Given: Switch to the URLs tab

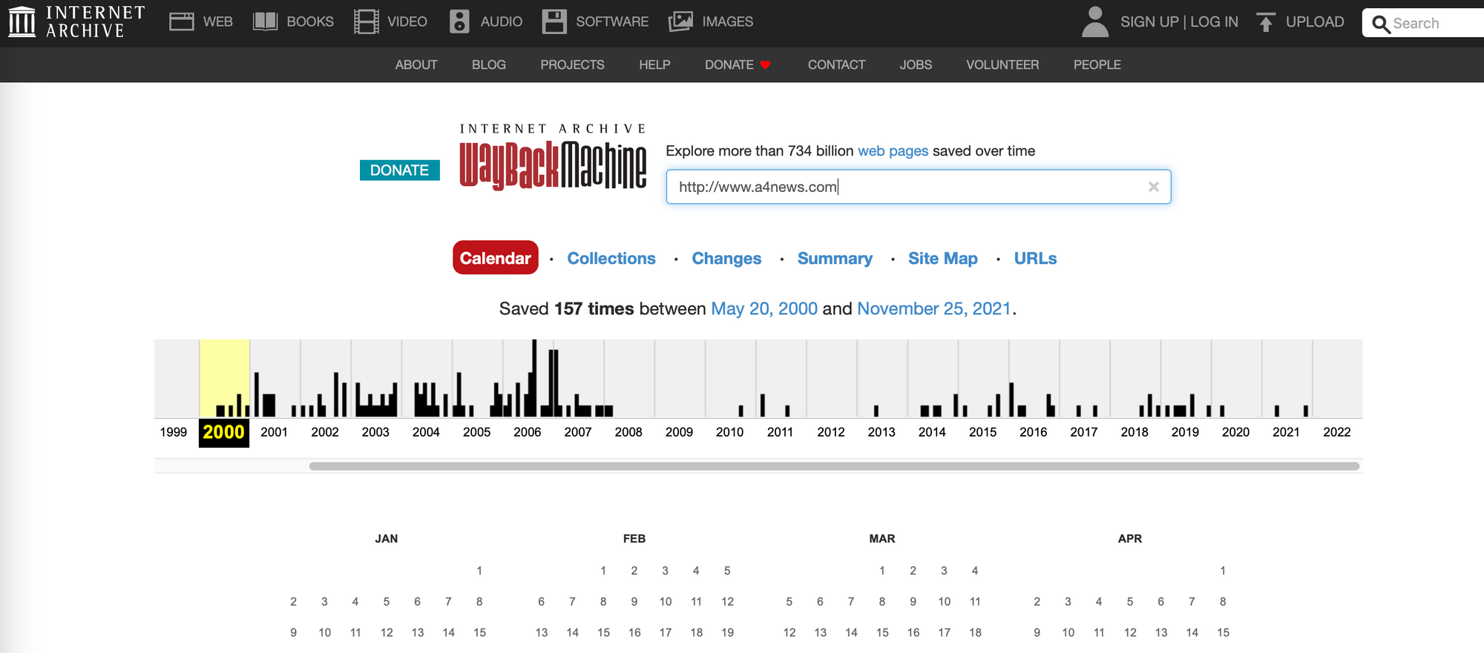Looking at the screenshot, I should (1035, 259).
